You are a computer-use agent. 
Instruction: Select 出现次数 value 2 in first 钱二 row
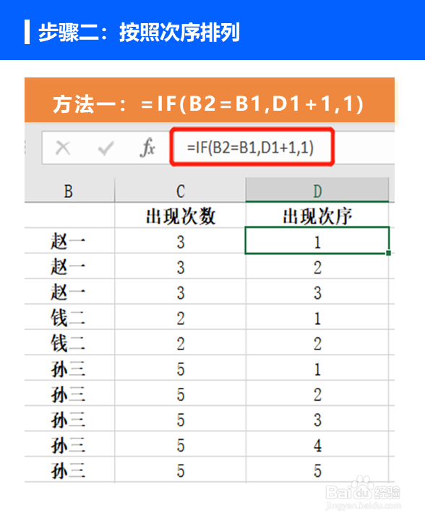tap(181, 317)
